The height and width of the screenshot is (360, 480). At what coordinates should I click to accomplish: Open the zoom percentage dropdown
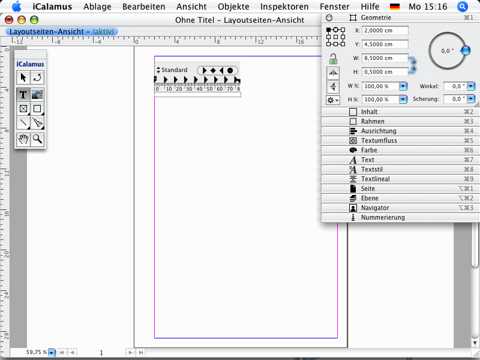pos(52,353)
